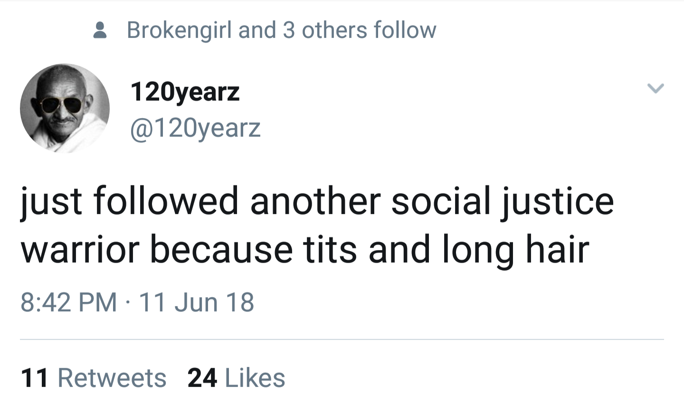Open the round profile avatar photo
Screen dimensions: 684x406
65,108
